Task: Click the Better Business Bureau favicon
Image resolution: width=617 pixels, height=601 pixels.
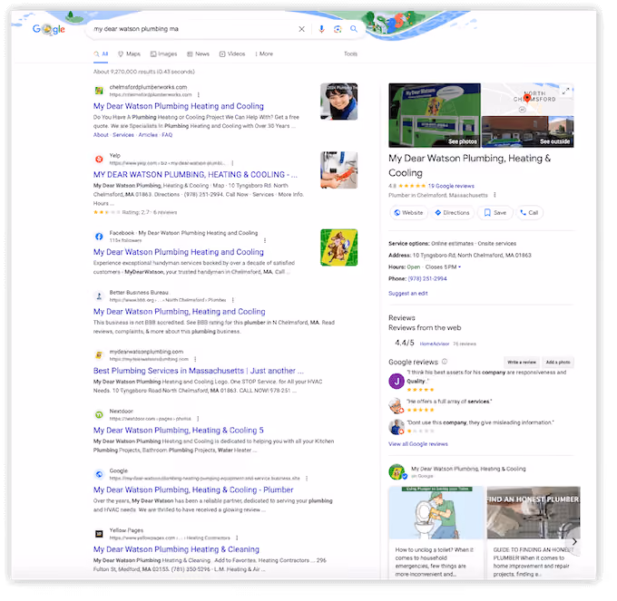Action: click(x=99, y=296)
